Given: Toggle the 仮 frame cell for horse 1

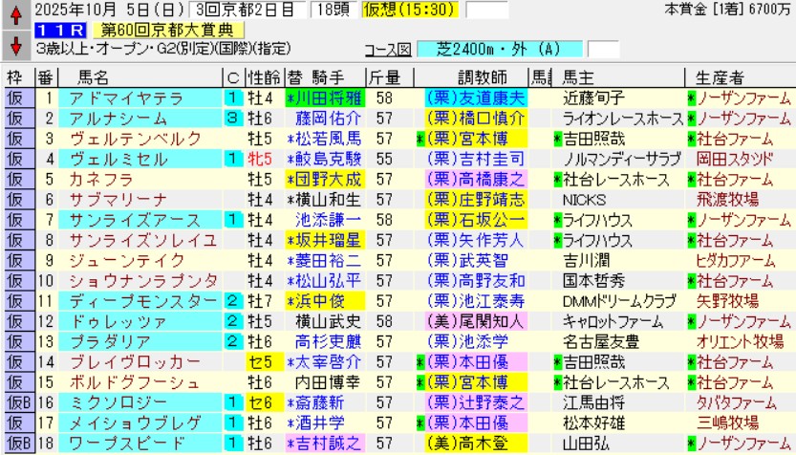Looking at the screenshot, I should tap(15, 97).
